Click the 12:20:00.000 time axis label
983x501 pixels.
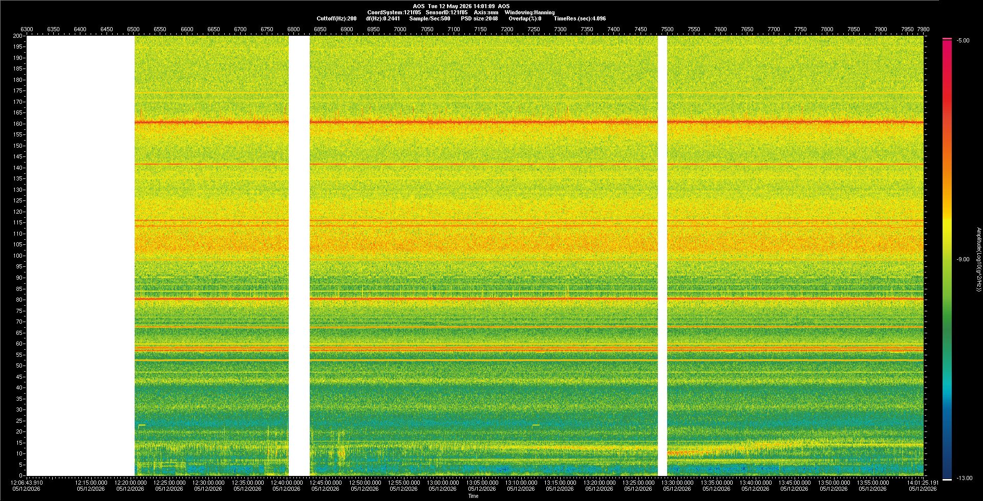coord(130,482)
